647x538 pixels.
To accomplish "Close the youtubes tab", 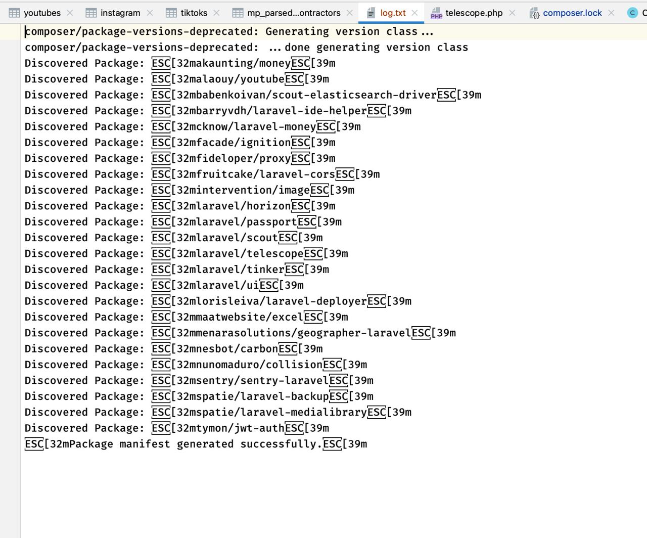I will (x=70, y=13).
